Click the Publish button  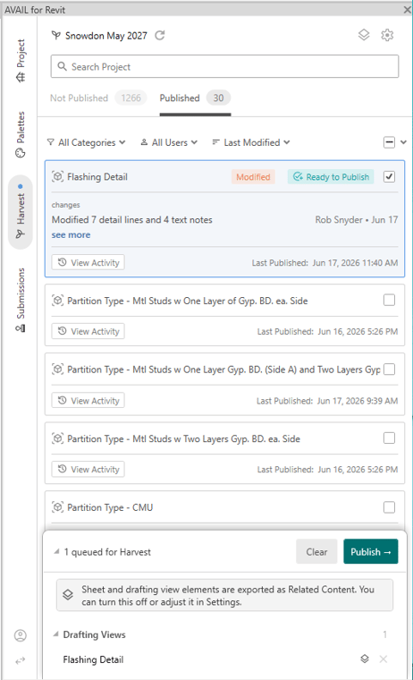tap(370, 552)
